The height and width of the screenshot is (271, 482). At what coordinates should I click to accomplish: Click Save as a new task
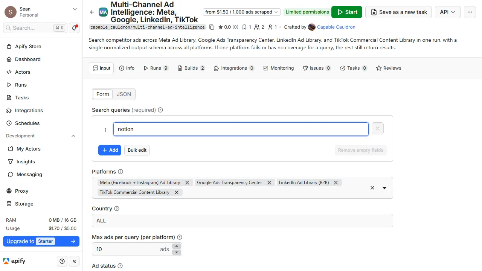click(x=399, y=12)
